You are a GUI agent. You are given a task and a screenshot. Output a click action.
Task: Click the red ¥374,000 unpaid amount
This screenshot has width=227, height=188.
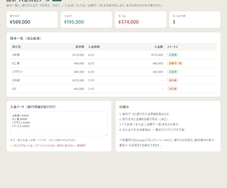[x=128, y=22]
